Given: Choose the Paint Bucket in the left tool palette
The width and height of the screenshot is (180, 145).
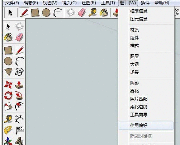Looking at the screenshot, I should 8,37.
